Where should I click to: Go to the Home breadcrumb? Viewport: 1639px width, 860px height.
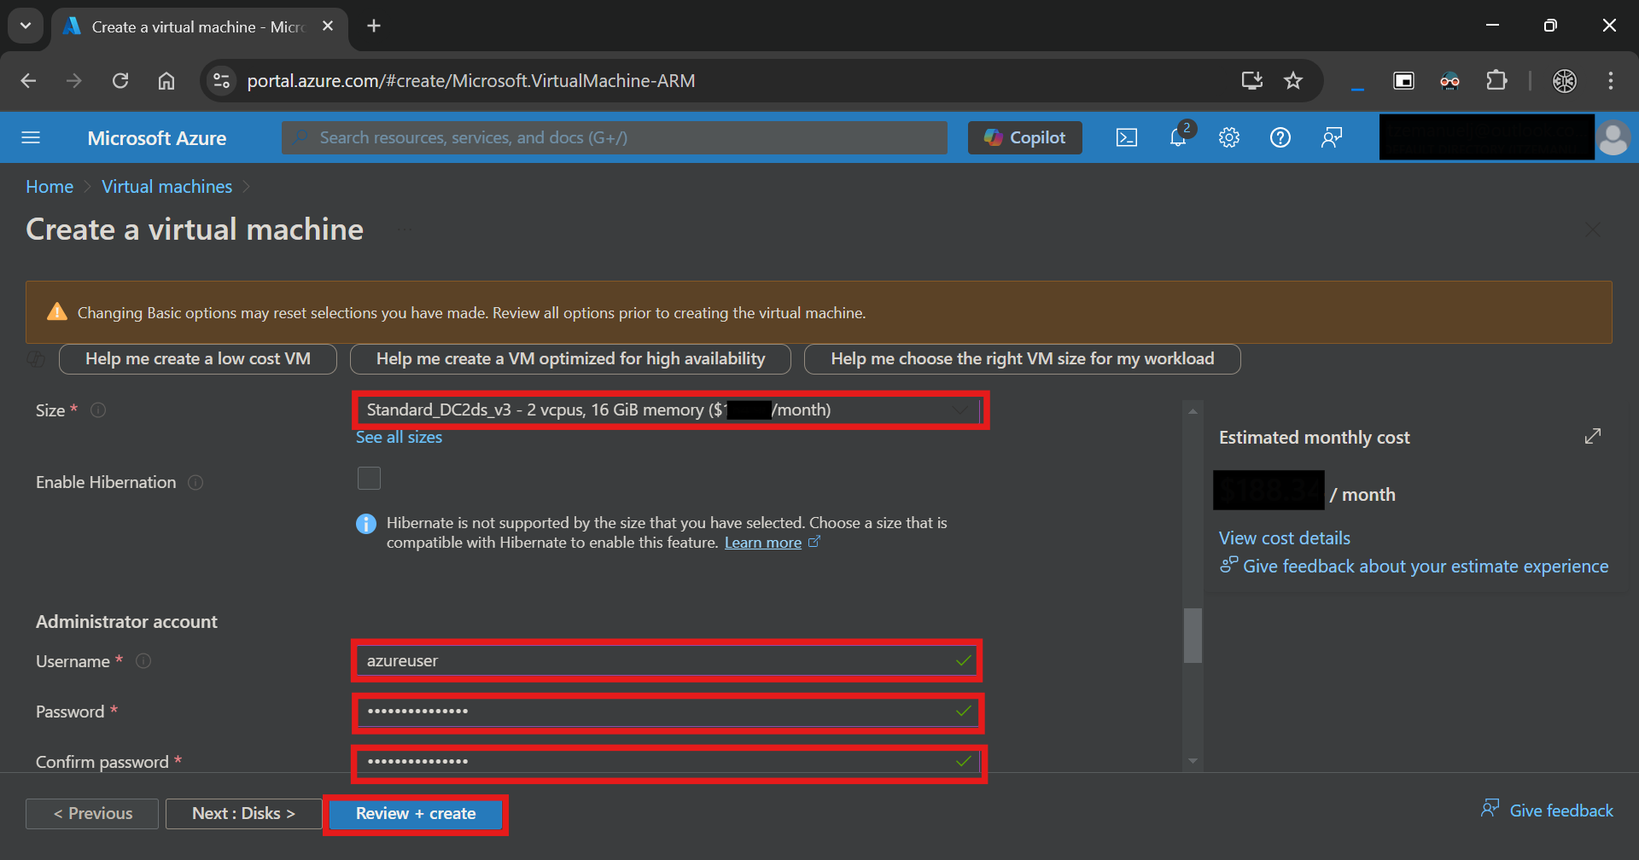pos(50,187)
